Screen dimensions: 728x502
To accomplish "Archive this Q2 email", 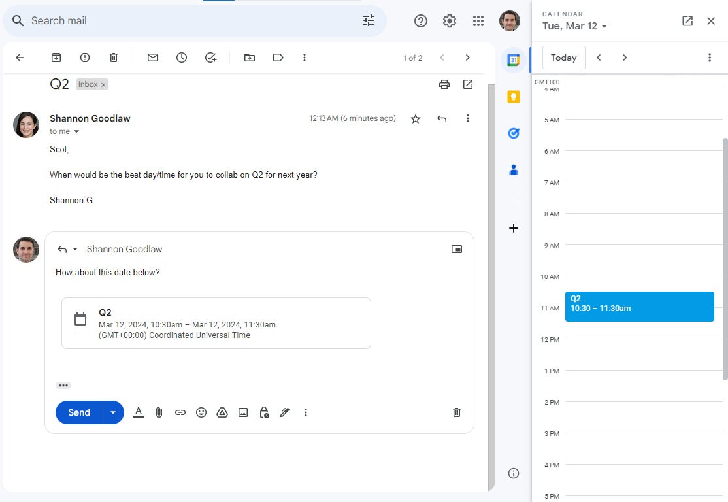I will coord(56,58).
